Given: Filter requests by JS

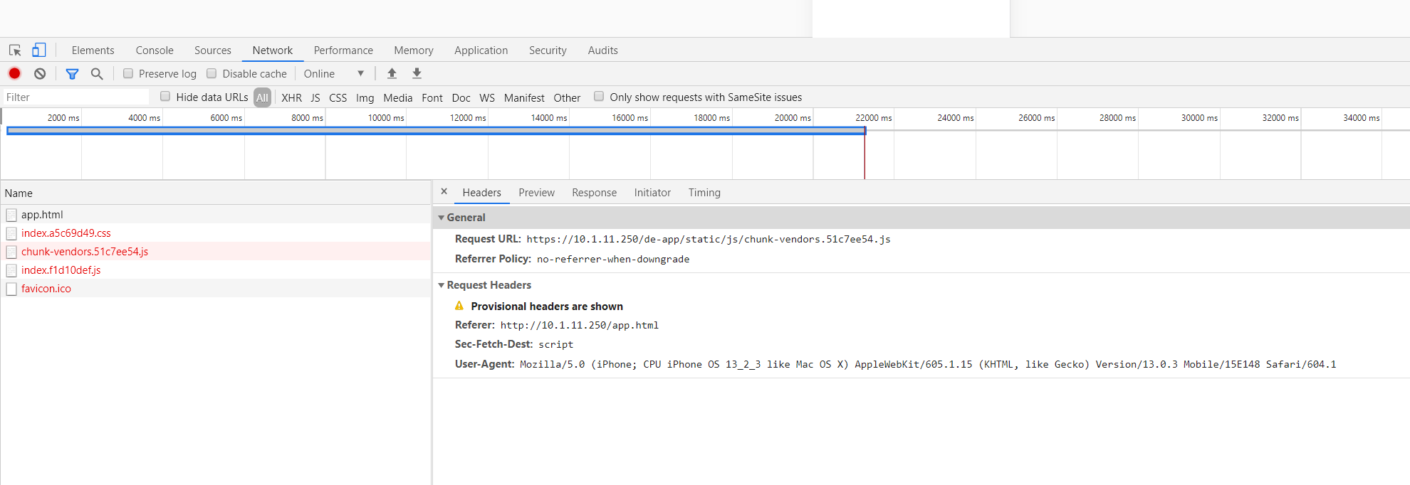Looking at the screenshot, I should point(315,97).
